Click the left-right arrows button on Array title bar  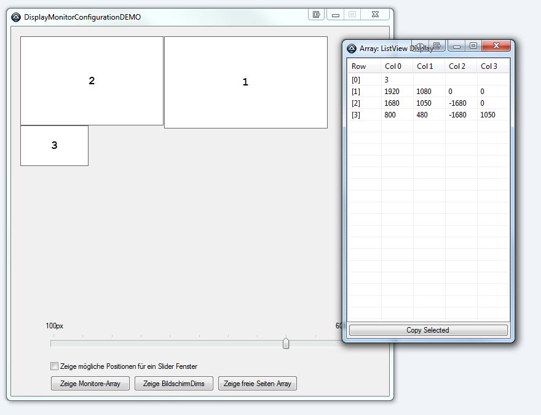(420, 46)
